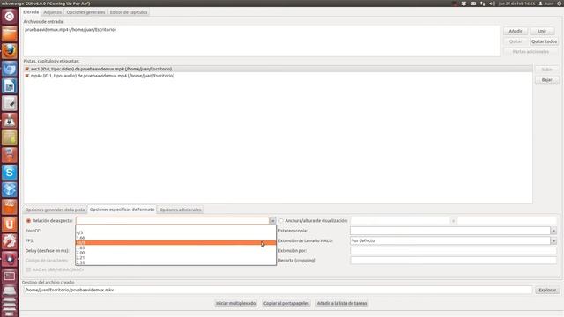This screenshot has width=564, height=317.
Task: Select Relación de aspecto radio button
Action: click(x=28, y=221)
